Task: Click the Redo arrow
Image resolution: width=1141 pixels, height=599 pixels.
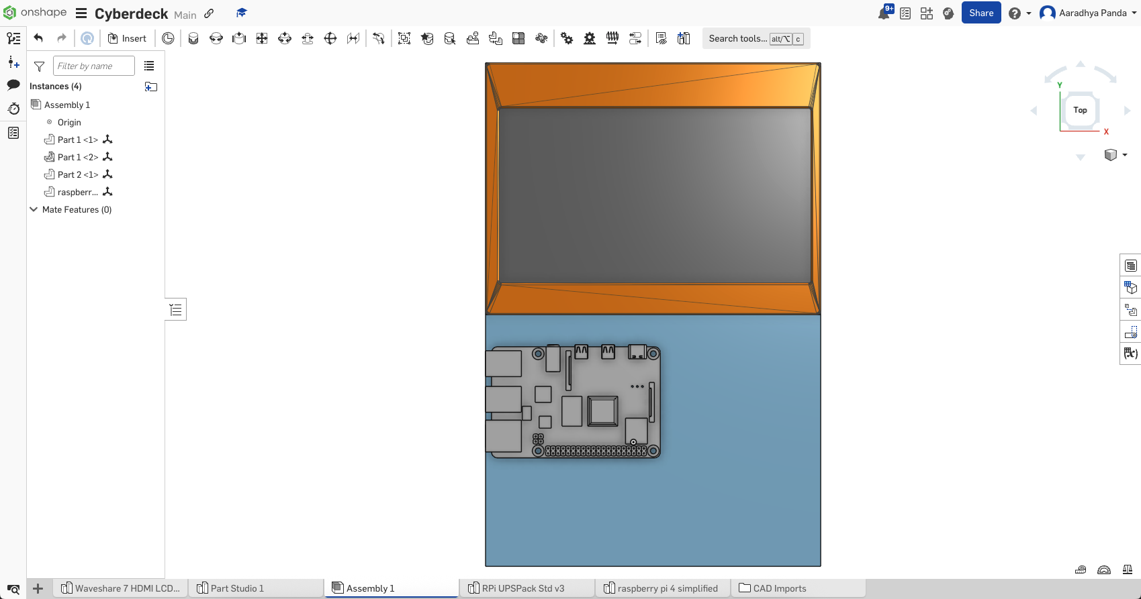Action: pyautogui.click(x=62, y=38)
